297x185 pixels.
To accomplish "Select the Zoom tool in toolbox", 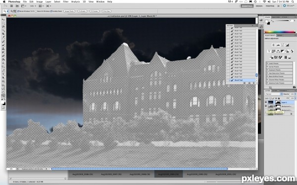I will pyautogui.click(x=3, y=95).
